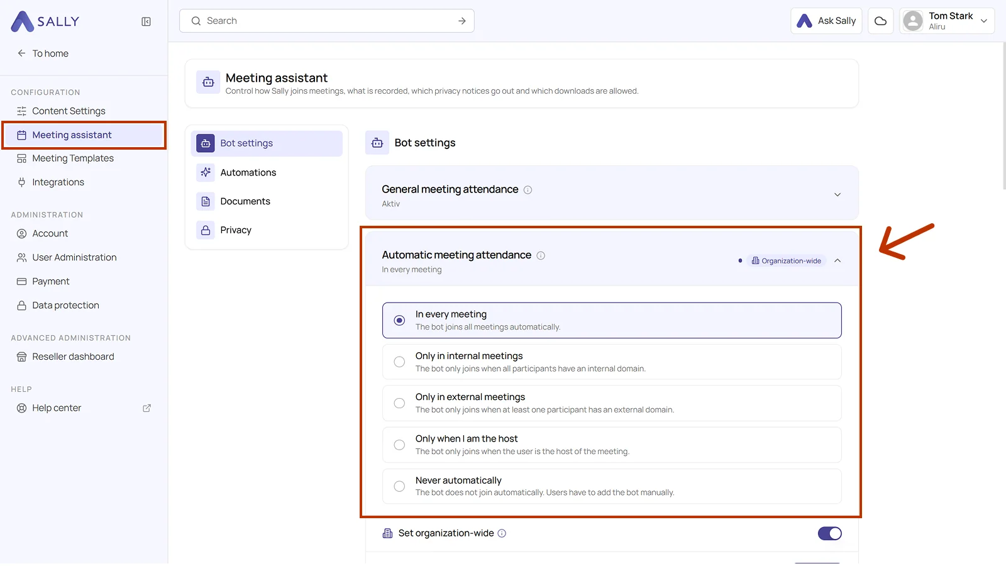The image size is (1006, 566).
Task: Click the cloud icon in top bar
Action: click(x=880, y=21)
